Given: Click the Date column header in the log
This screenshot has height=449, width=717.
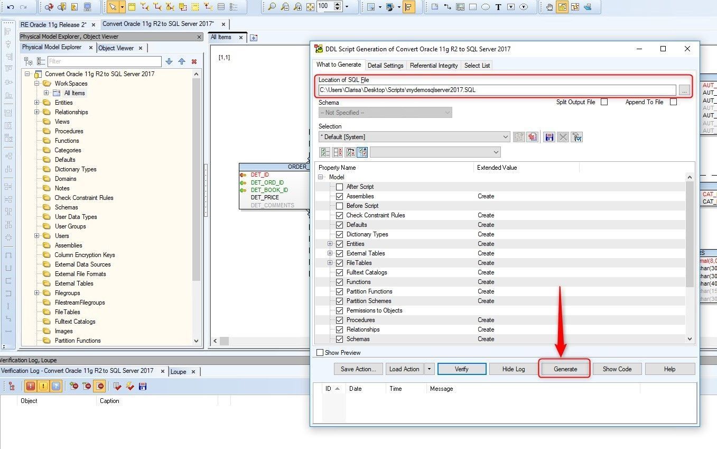Looking at the screenshot, I should tap(366, 389).
